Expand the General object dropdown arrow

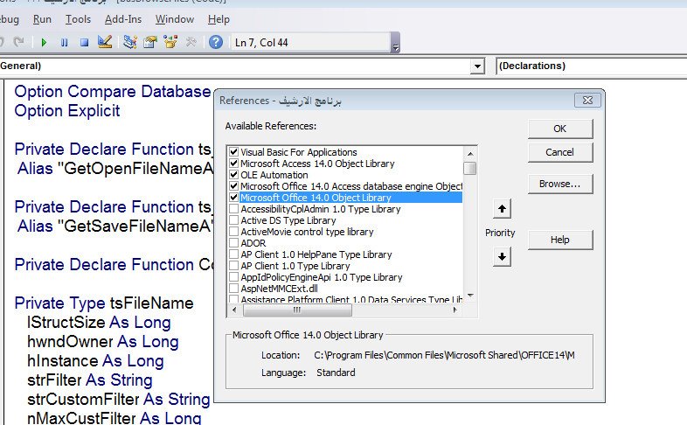click(477, 66)
